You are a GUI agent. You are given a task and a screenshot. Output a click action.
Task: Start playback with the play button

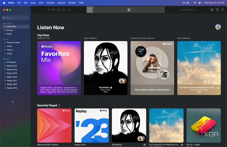59,10
